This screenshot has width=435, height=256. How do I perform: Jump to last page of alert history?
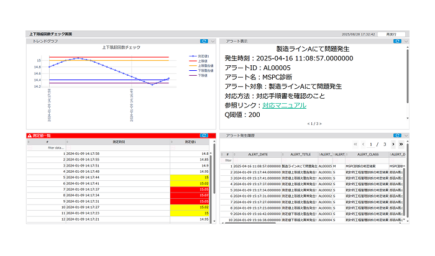(x=401, y=144)
